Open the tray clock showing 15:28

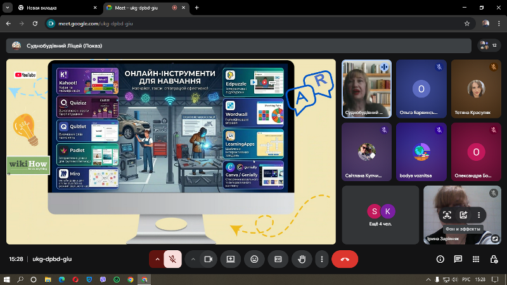[x=480, y=279]
